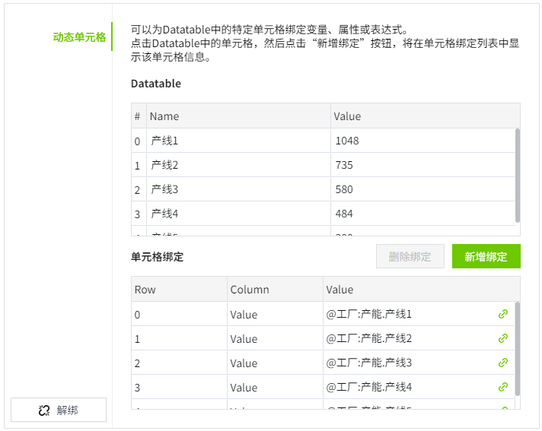Click the Datatable vertical scrollbar
This screenshot has width=542, height=431.
pos(518,175)
